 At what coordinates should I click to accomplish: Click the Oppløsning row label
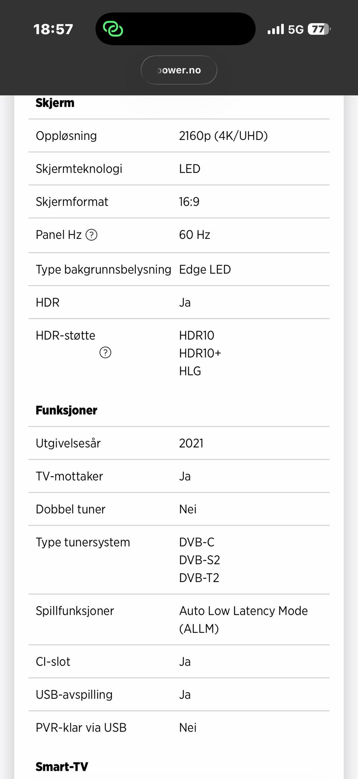(x=66, y=136)
